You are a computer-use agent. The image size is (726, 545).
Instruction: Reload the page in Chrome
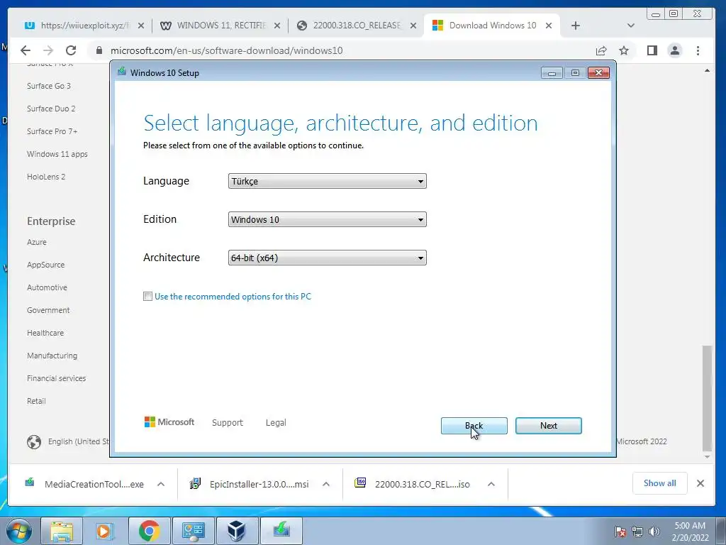[x=71, y=50]
